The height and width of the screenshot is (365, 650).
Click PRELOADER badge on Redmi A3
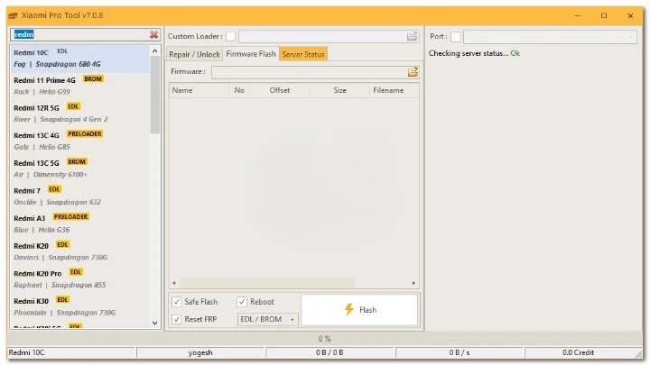[71, 217]
